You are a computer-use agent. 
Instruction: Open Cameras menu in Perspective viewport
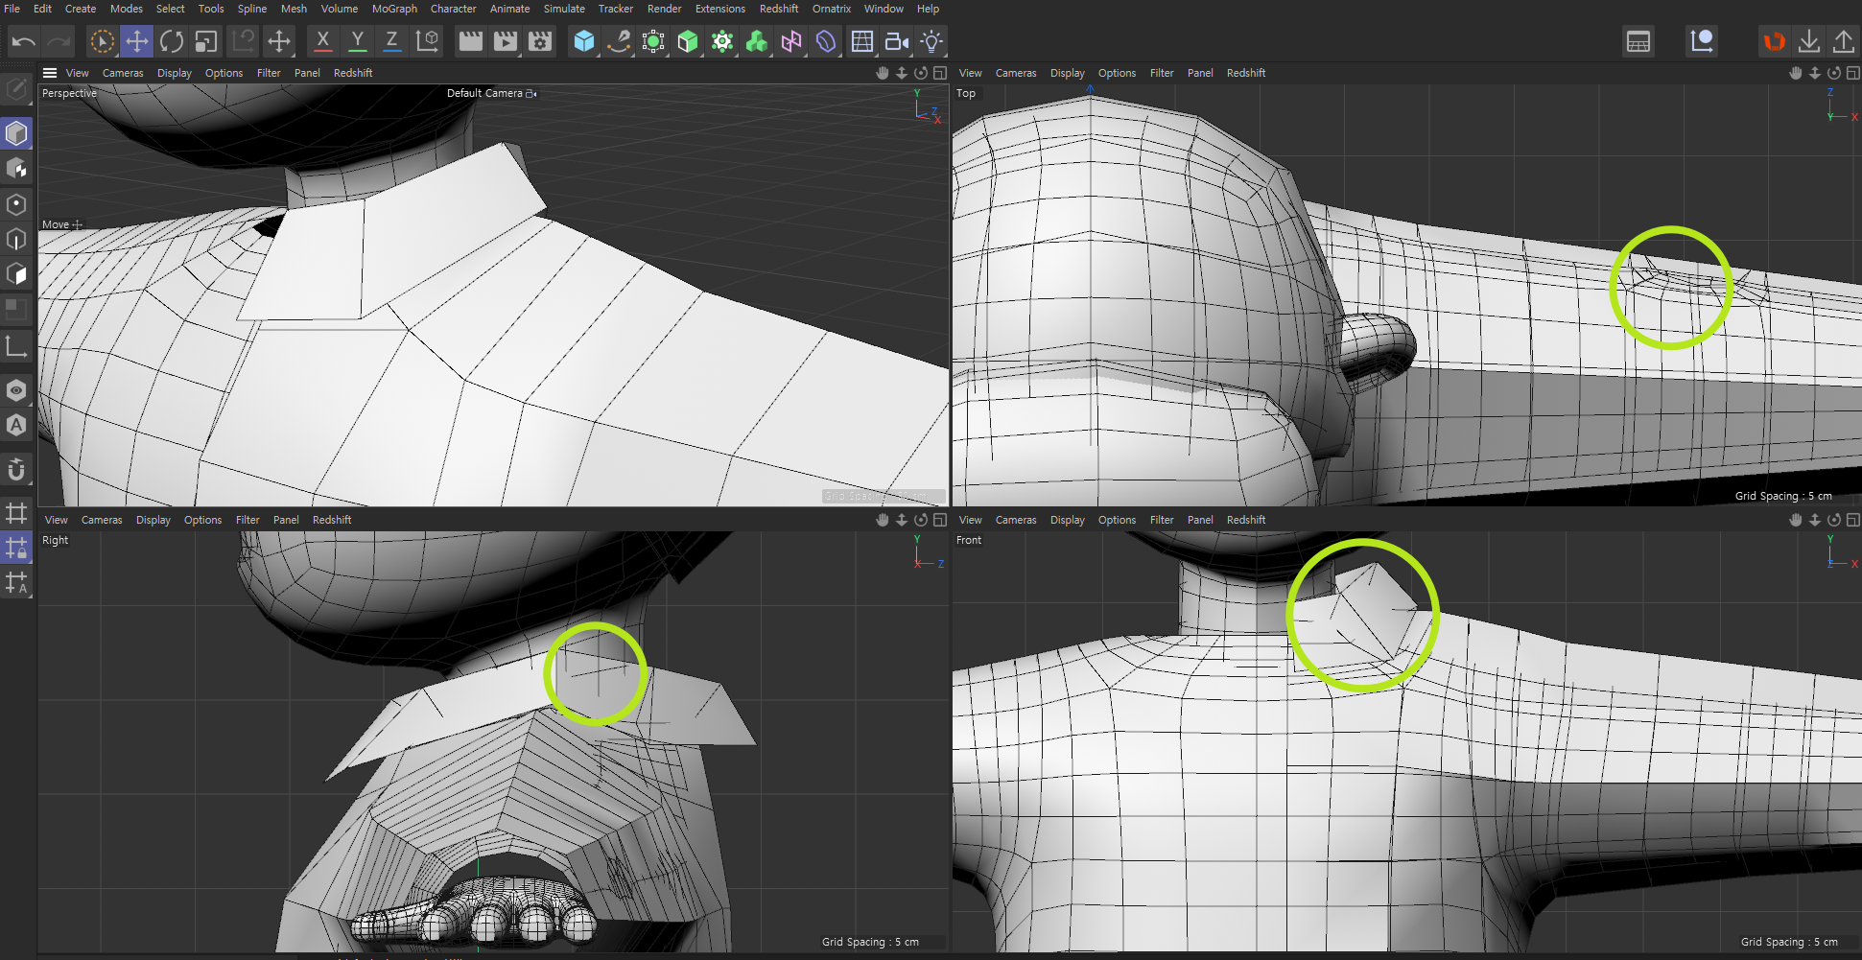[x=123, y=73]
